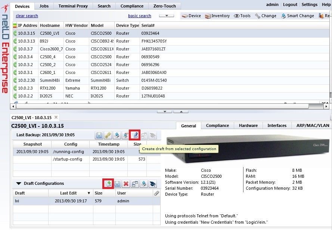332x230 pixels.
Task: Click the colored status column header icon
Action: 15,26
